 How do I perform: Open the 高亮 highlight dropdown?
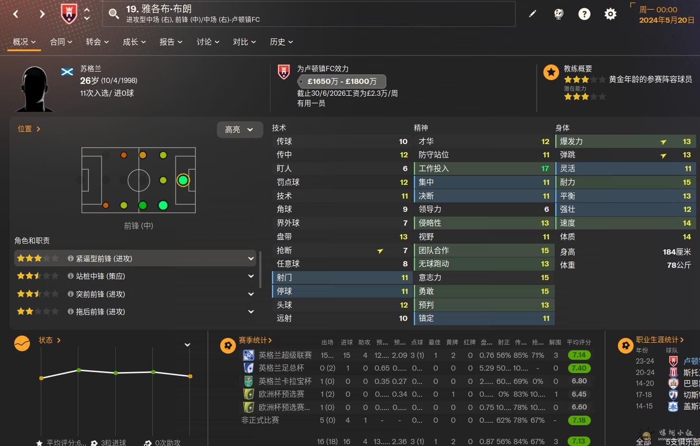click(240, 129)
